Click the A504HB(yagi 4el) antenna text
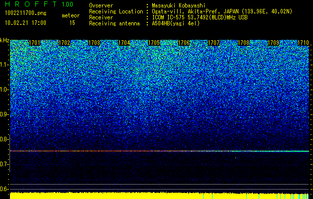The width and height of the screenshot is (313, 199). point(176,23)
